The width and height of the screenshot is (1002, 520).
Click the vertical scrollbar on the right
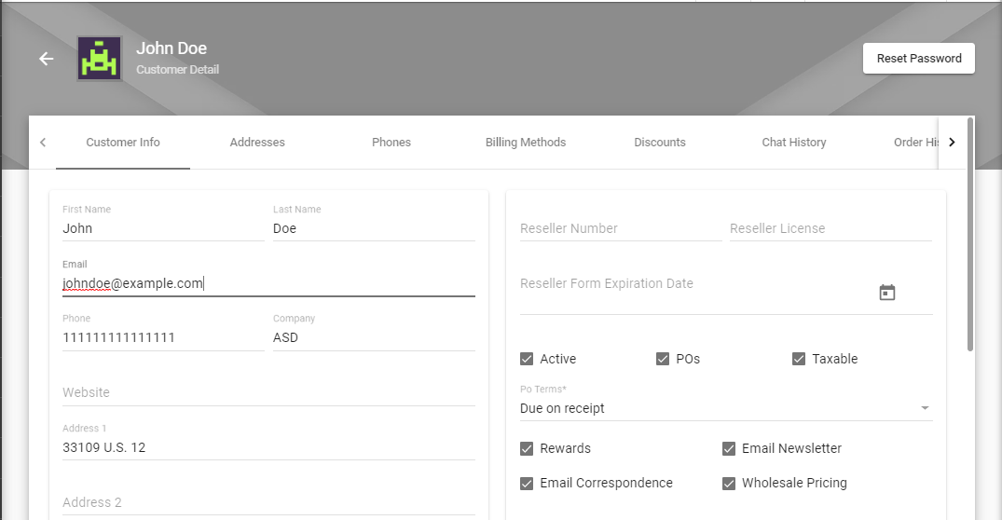coord(970,234)
